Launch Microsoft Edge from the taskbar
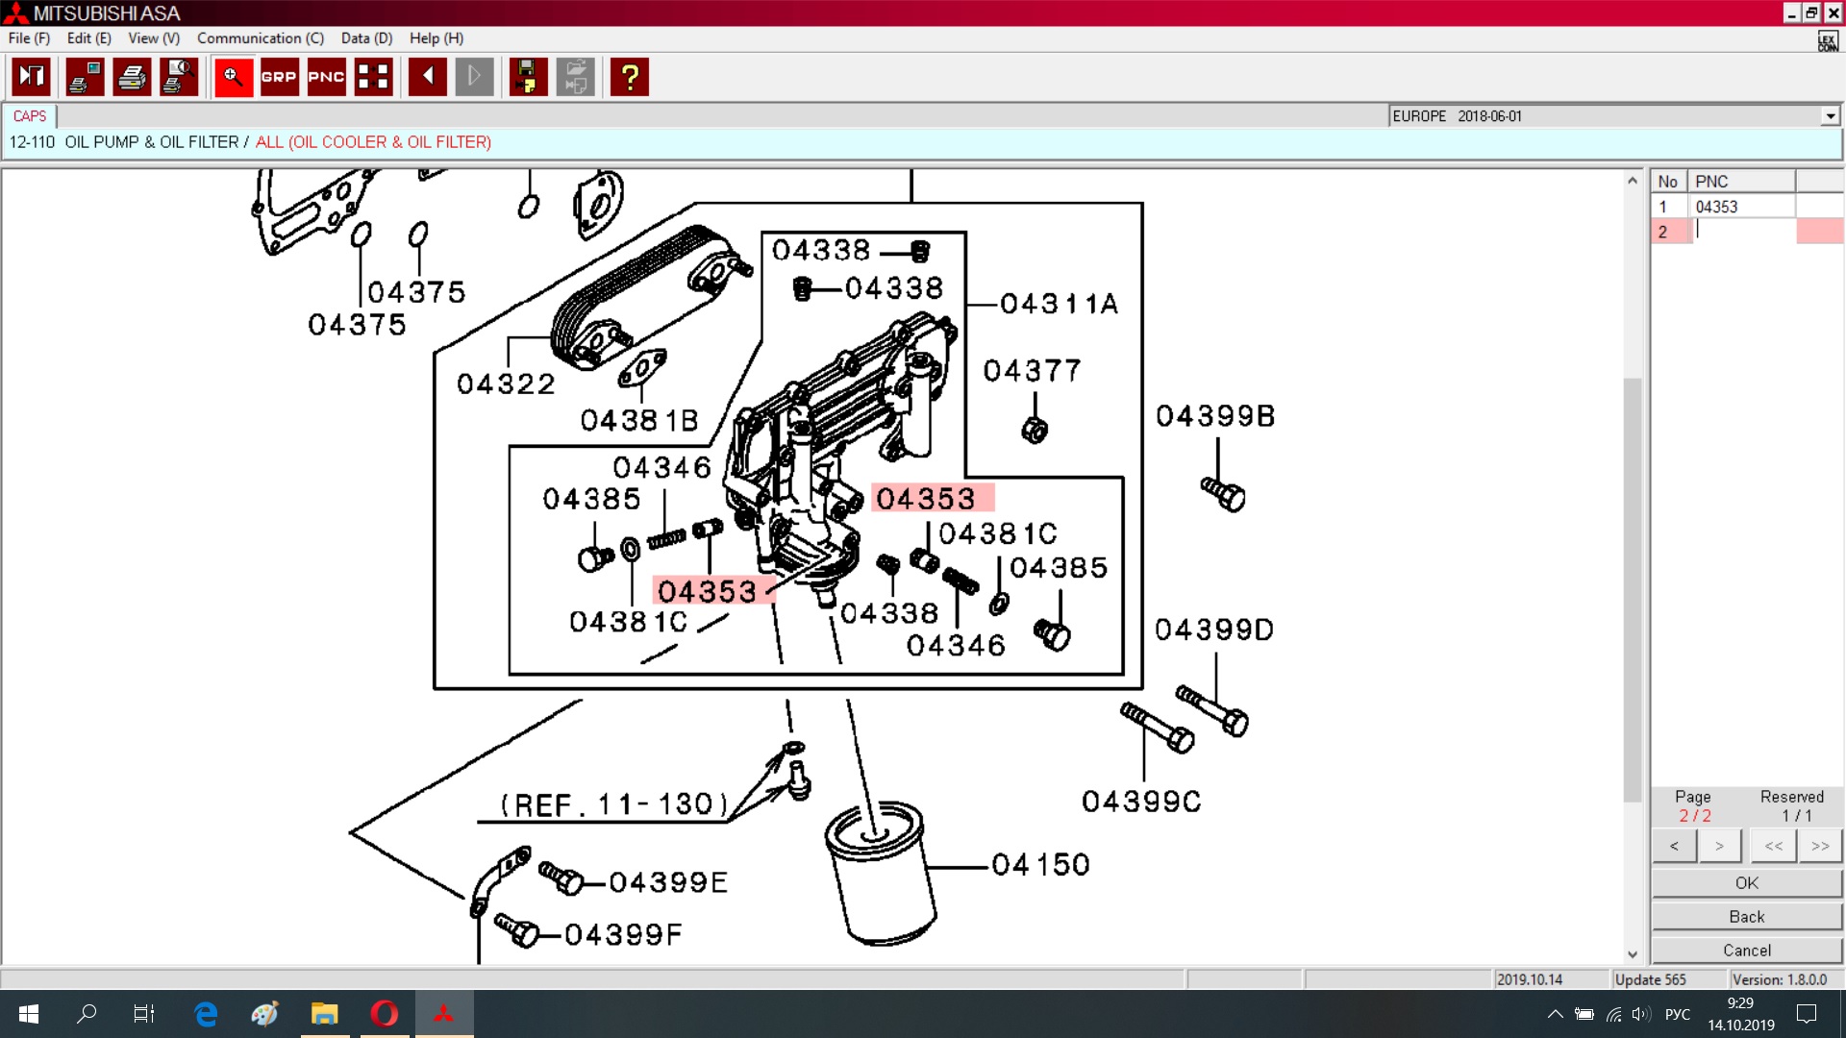Image resolution: width=1846 pixels, height=1038 pixels. coord(206,1014)
